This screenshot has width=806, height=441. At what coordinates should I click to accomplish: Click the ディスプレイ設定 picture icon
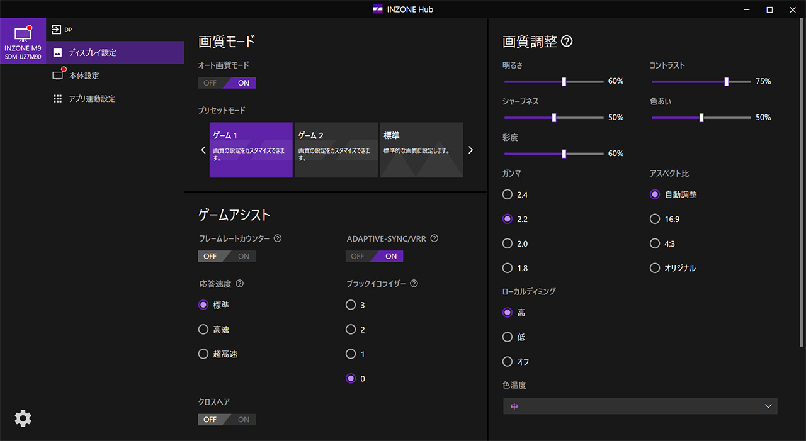tap(57, 52)
